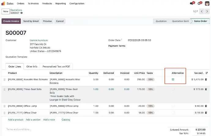The image size is (211, 136).
Task: Click the user avatar in top bar
Action: tap(207, 3)
